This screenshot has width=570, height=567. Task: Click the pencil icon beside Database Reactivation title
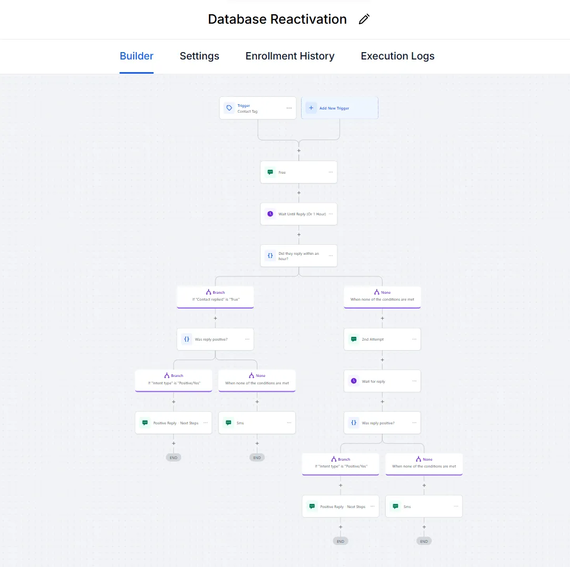point(364,19)
